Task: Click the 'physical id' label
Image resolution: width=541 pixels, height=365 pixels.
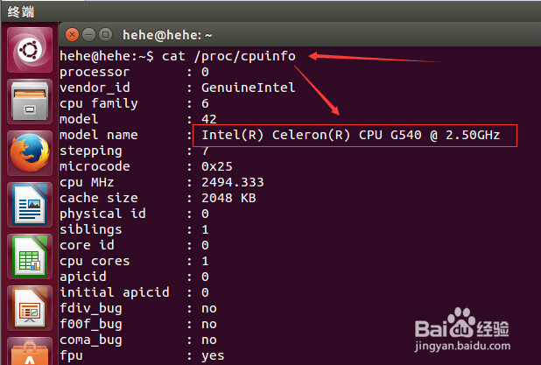Action: coord(102,214)
